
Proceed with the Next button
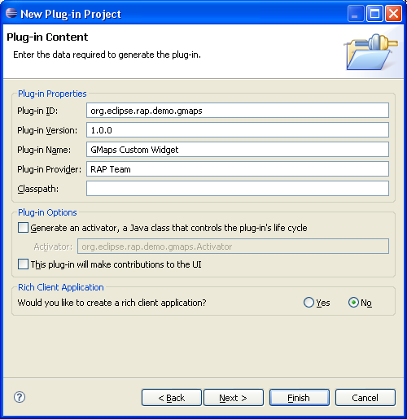click(234, 398)
